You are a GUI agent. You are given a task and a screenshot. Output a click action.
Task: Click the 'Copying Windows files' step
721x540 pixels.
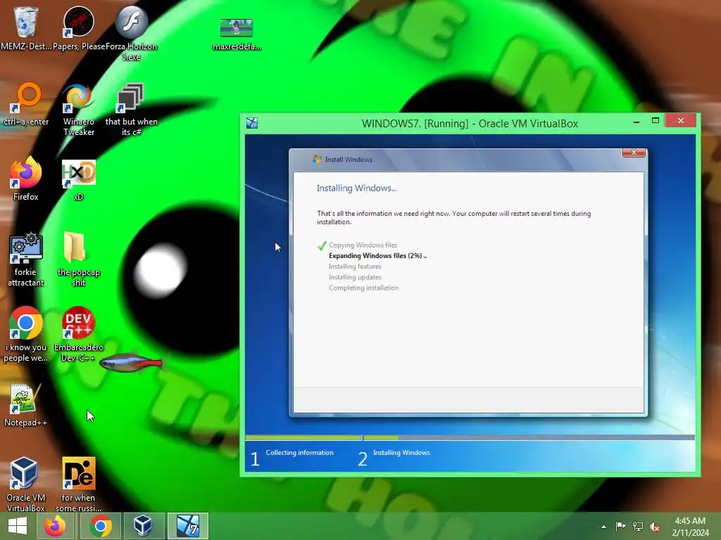pyautogui.click(x=363, y=245)
